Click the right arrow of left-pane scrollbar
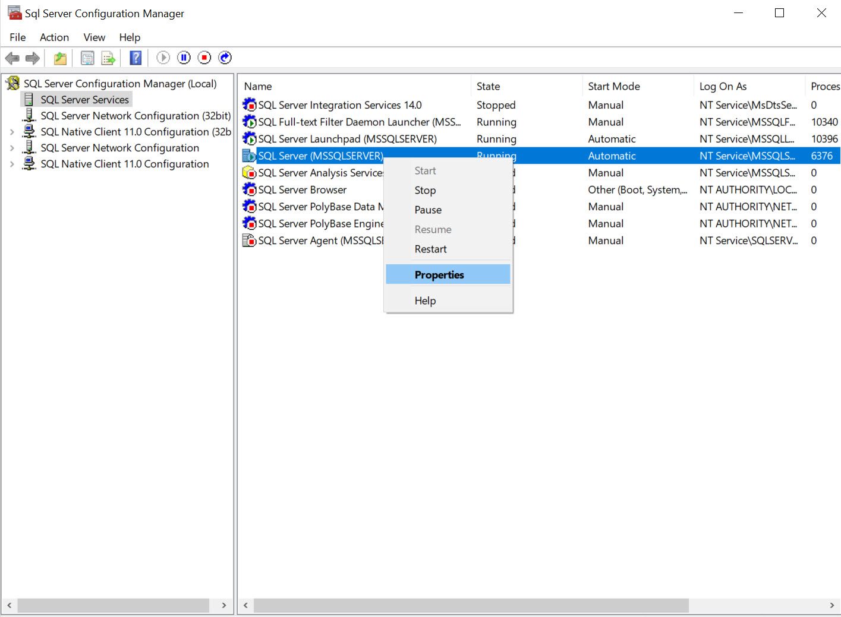 pos(223,605)
